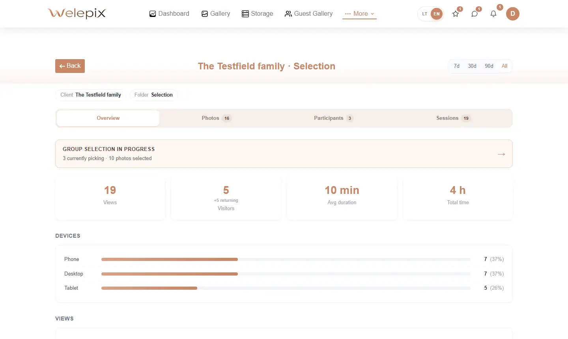This screenshot has width=568, height=339.
Task: Open the Participants tab
Action: (x=333, y=118)
